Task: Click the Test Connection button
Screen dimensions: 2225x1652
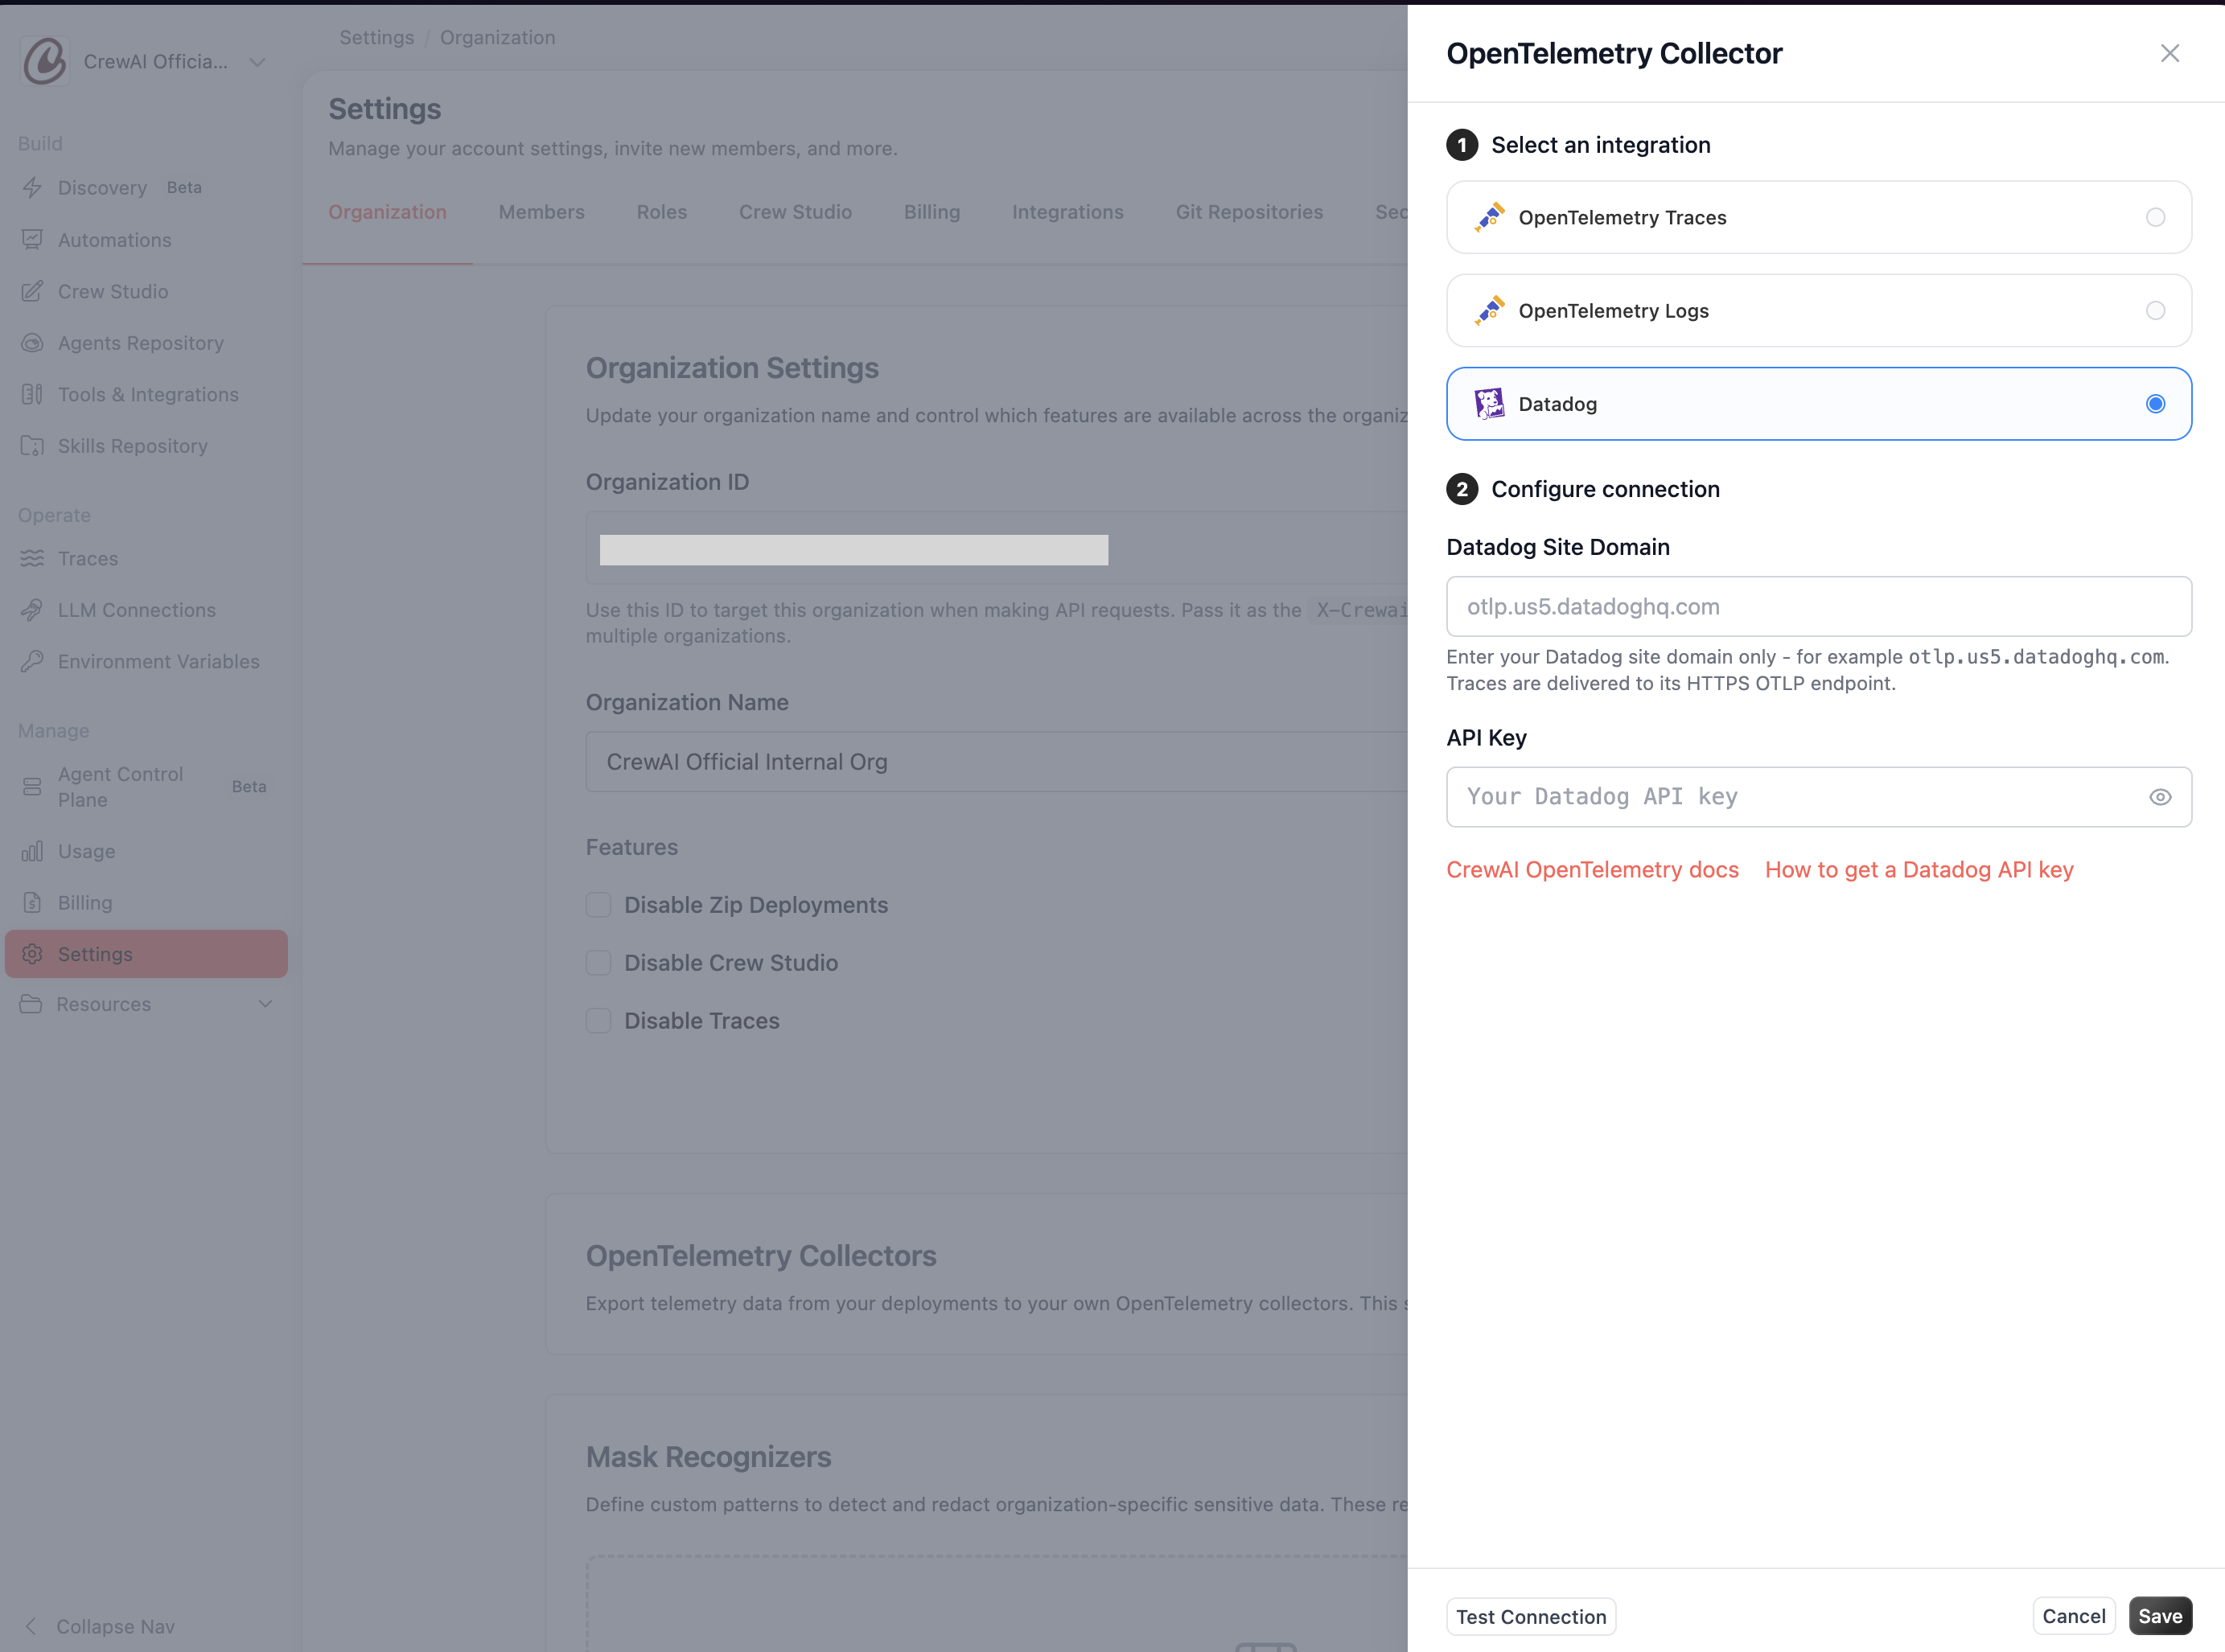Action: (x=1531, y=1616)
